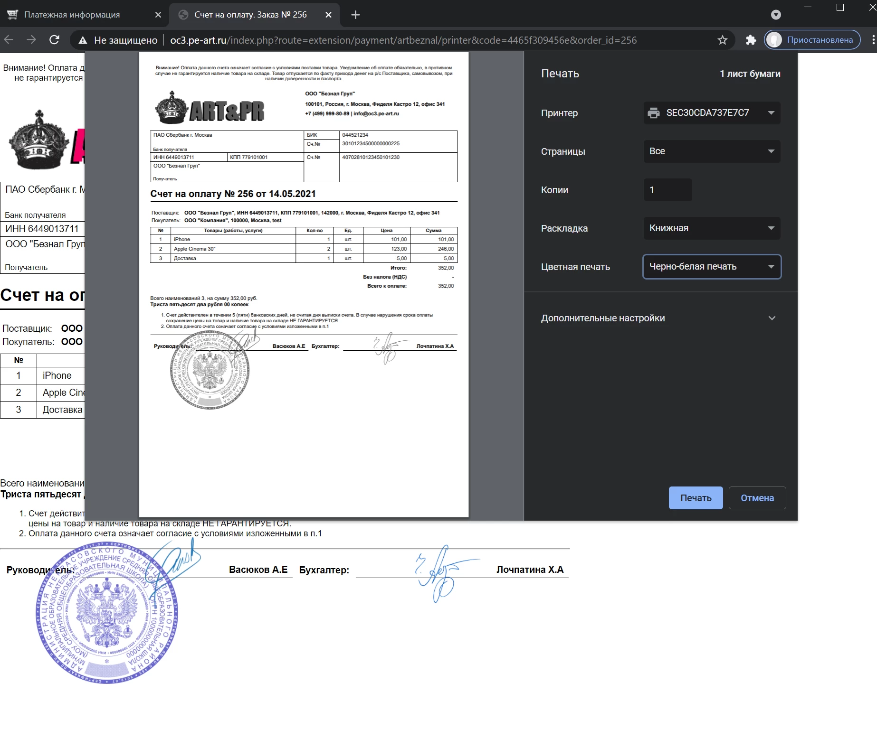This screenshot has width=877, height=748.
Task: Click the blue round stamp on the page
Action: coord(107,613)
